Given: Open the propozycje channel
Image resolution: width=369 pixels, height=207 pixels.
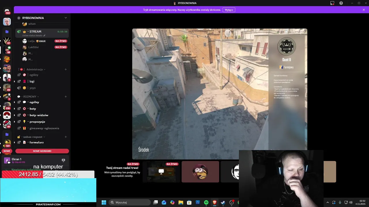Looking at the screenshot, I should point(42,122).
